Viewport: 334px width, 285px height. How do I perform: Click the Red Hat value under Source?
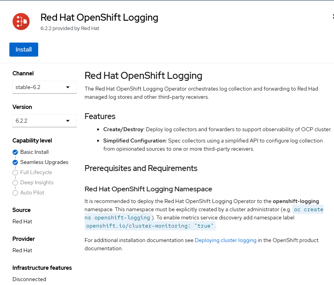coord(22,221)
